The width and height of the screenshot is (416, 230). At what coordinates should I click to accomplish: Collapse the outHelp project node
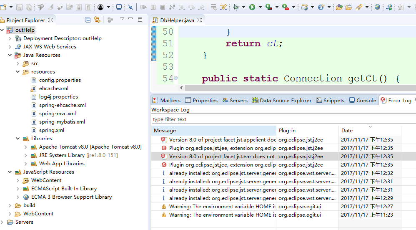click(2, 30)
